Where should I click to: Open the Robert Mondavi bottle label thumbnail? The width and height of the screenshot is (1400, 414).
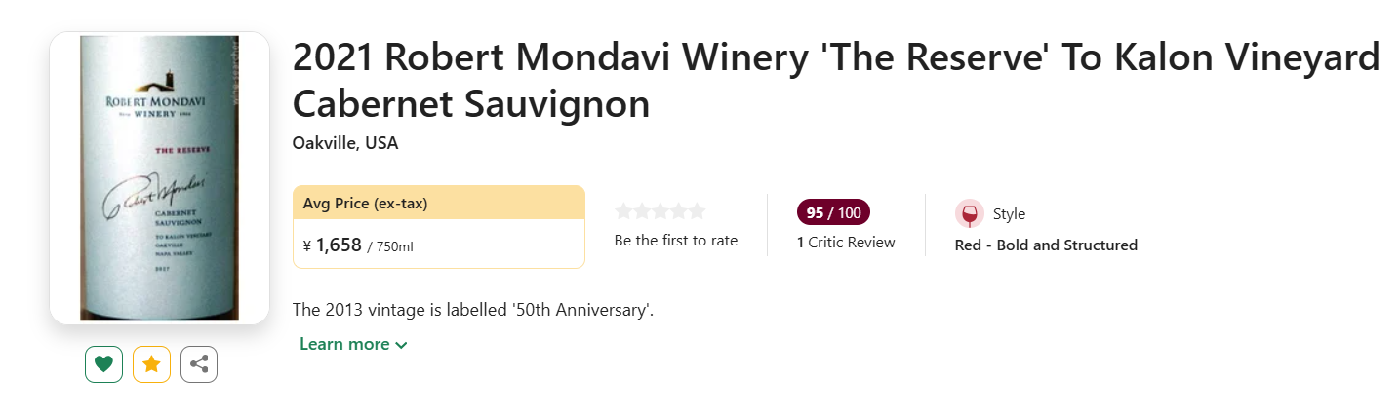coord(159,178)
